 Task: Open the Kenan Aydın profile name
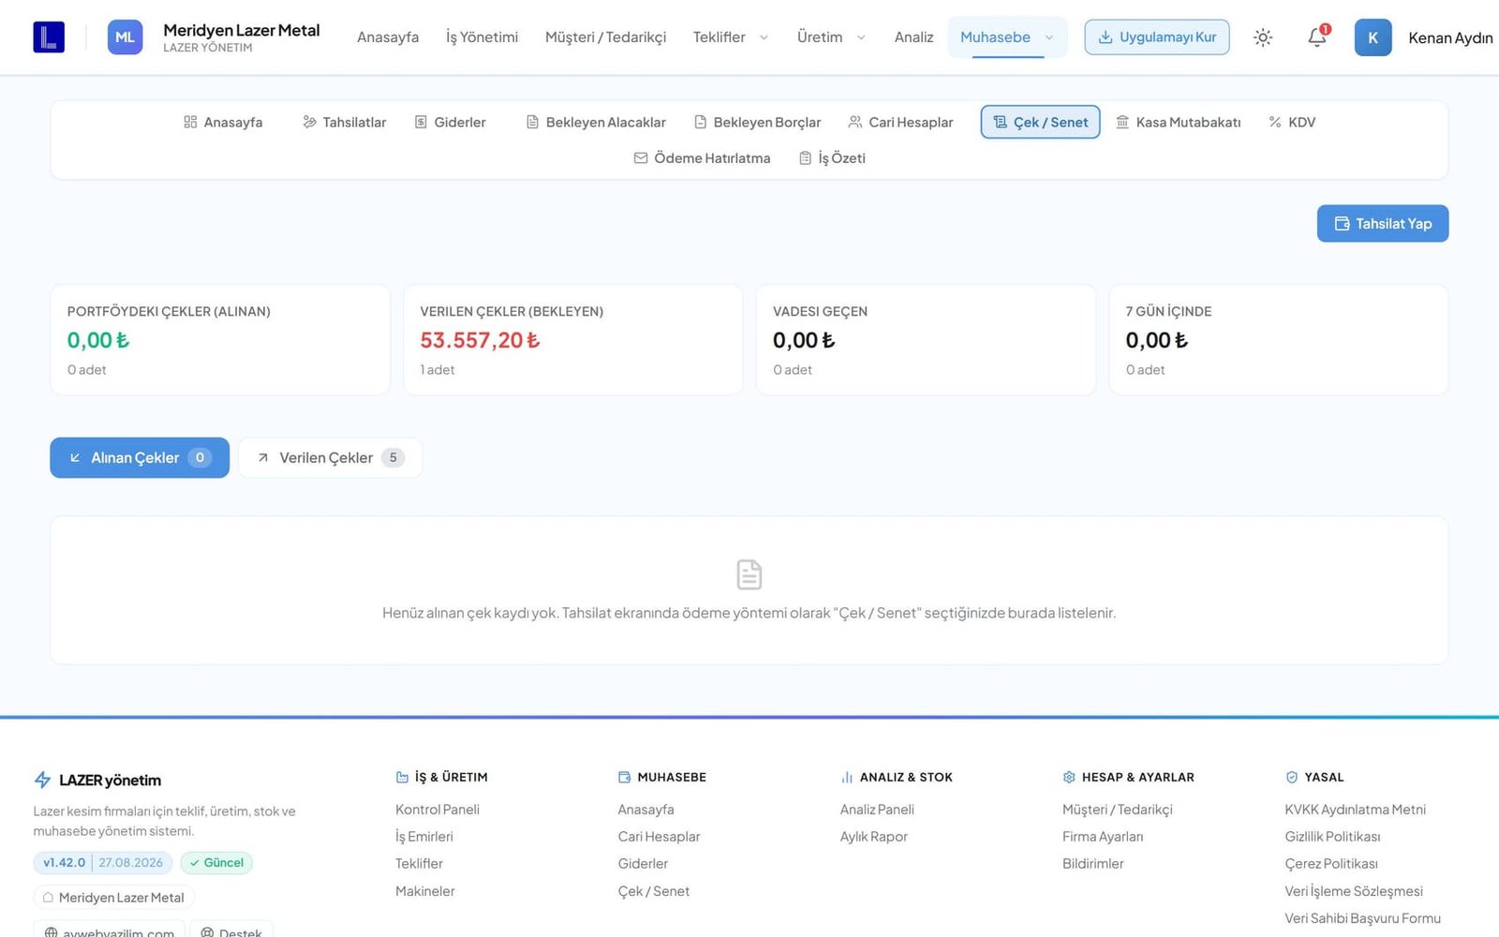click(1450, 37)
